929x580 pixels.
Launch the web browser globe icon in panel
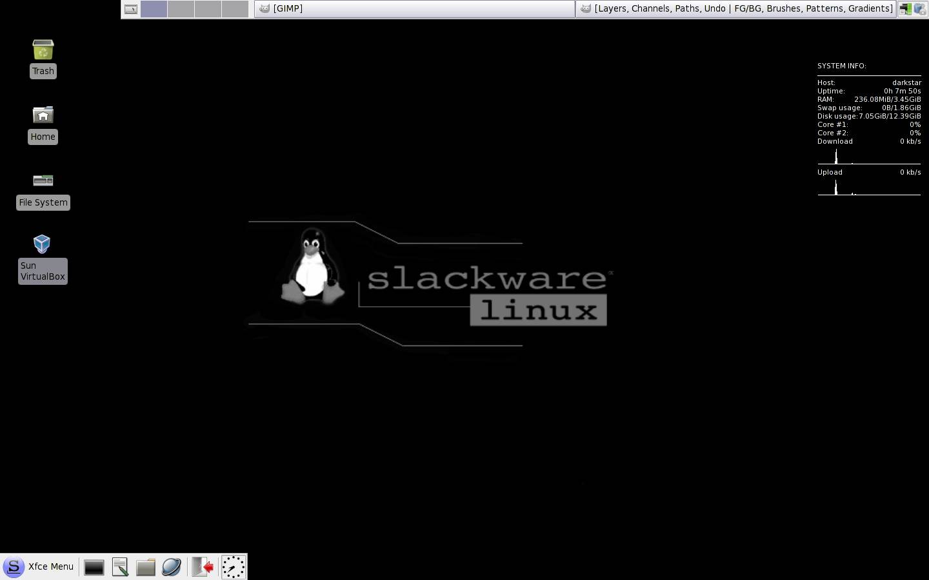(x=172, y=567)
